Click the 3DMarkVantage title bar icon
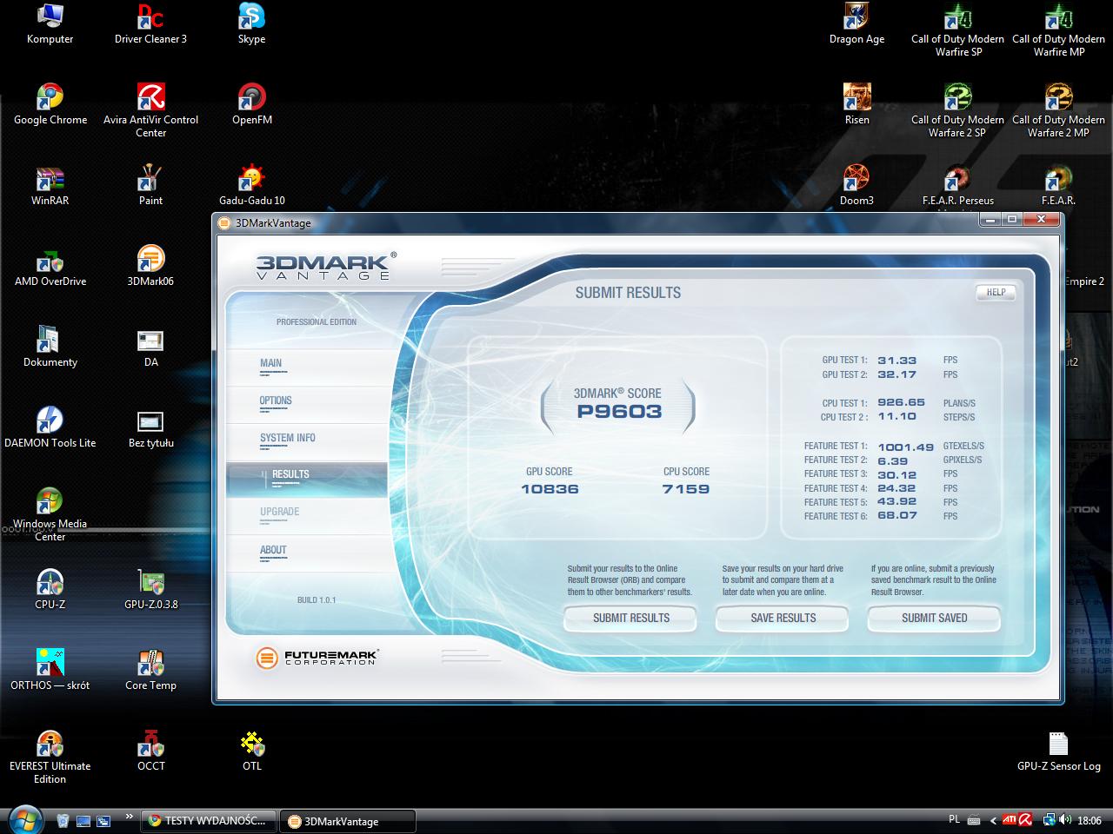1113x834 pixels. pyautogui.click(x=224, y=223)
